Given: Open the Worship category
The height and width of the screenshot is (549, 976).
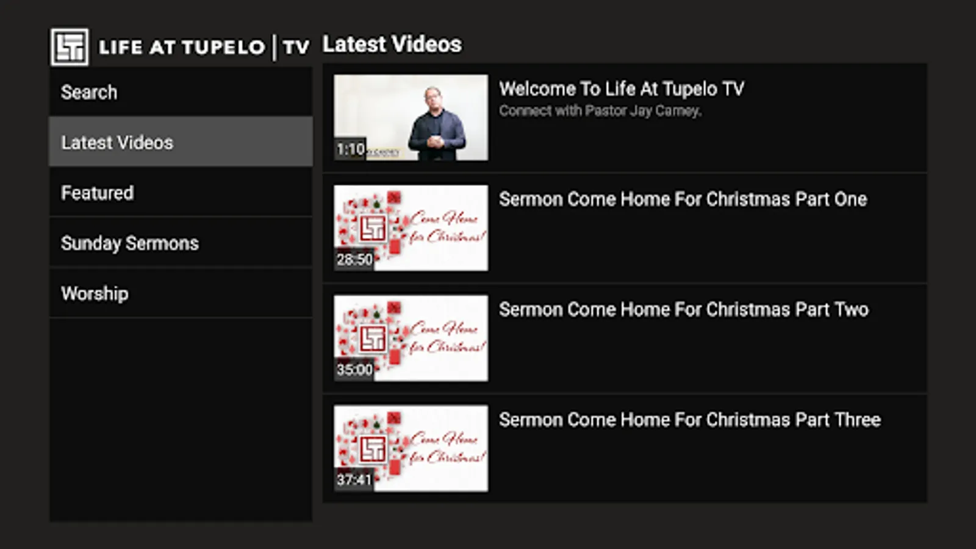Looking at the screenshot, I should [x=181, y=293].
